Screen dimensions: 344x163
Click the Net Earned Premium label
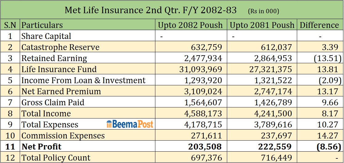click(x=61, y=91)
